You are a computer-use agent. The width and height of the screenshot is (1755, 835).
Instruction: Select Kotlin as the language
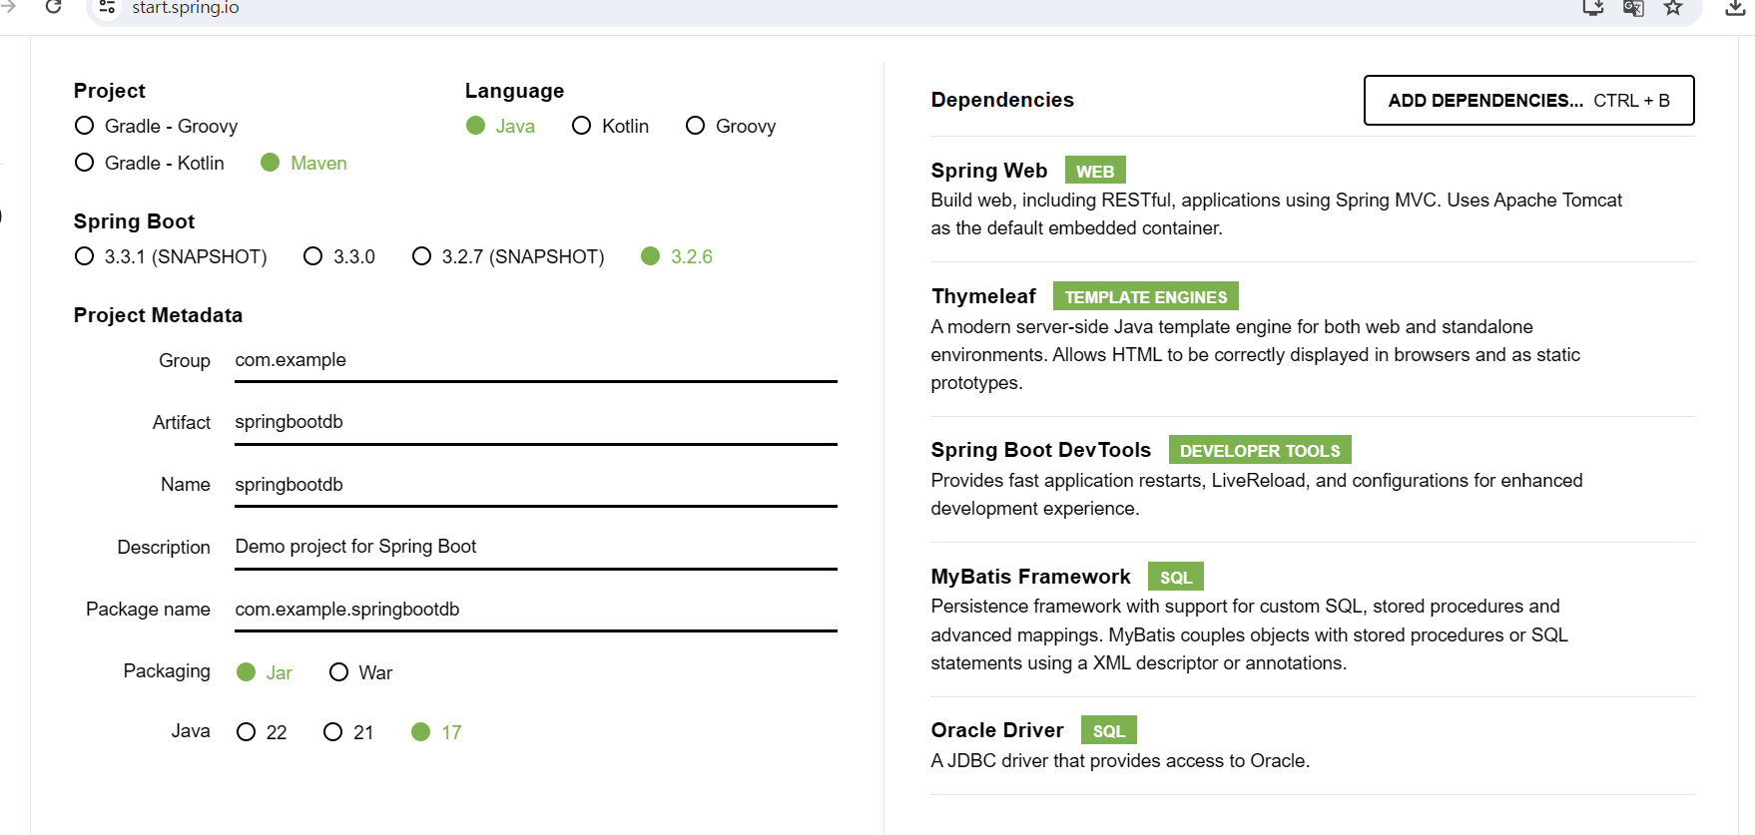point(581,126)
